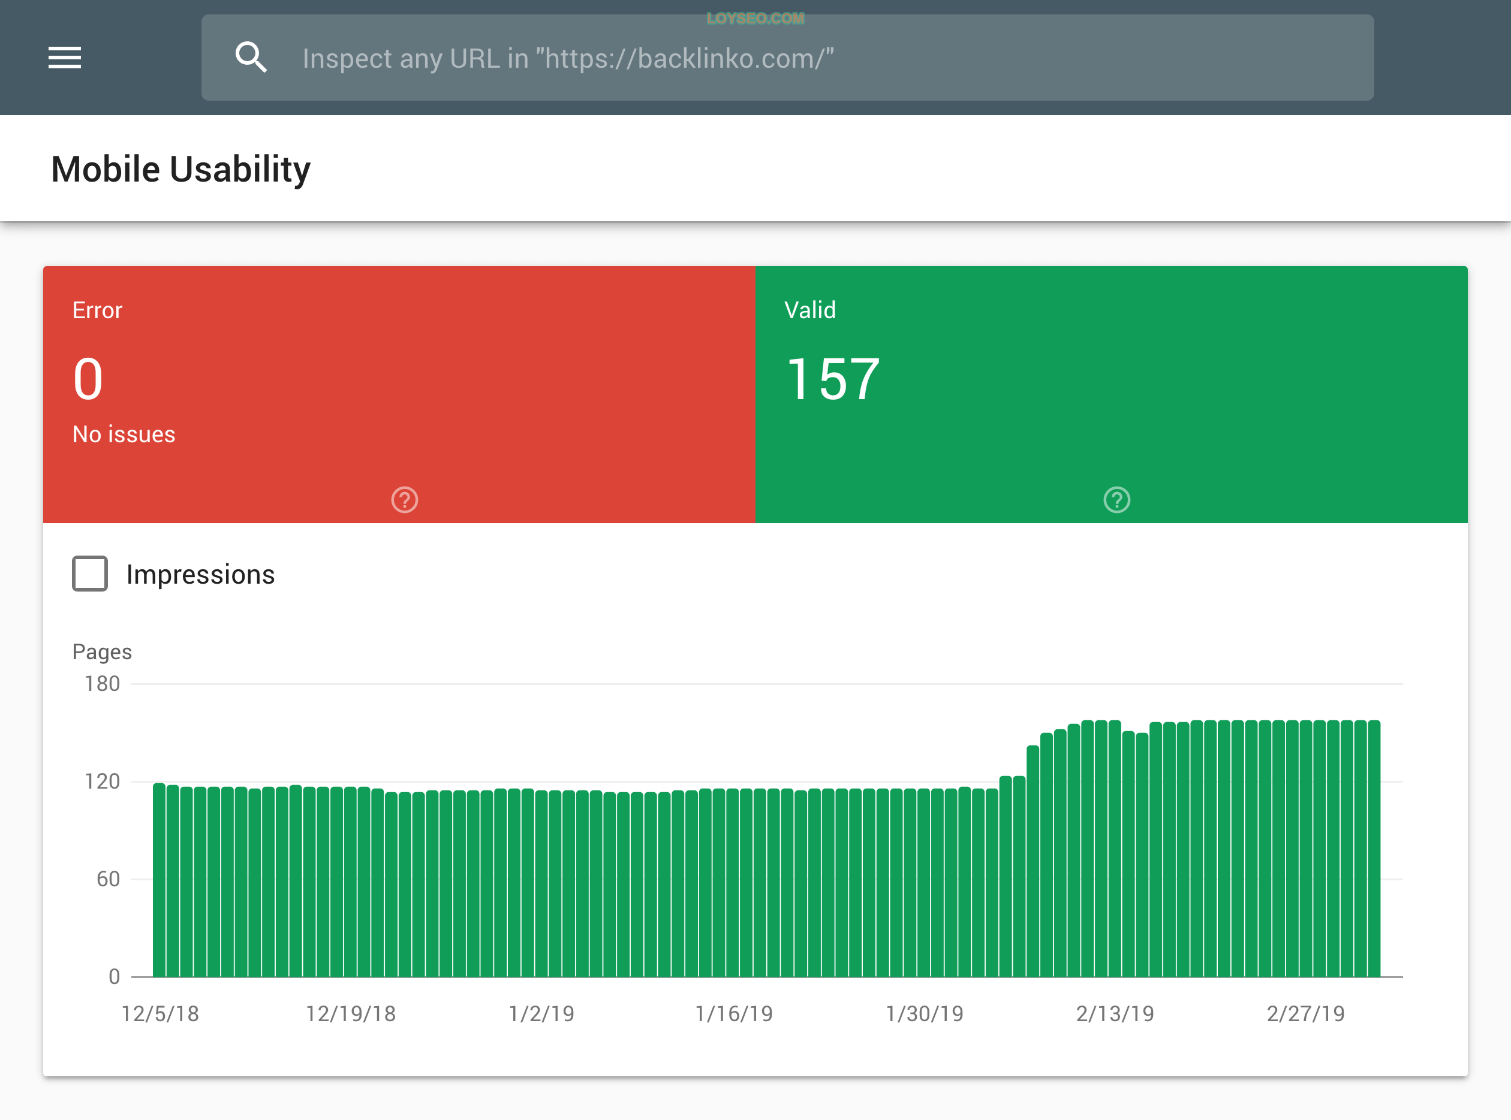The width and height of the screenshot is (1511, 1120).
Task: Click the 1/16/19 date label
Action: (x=734, y=1013)
